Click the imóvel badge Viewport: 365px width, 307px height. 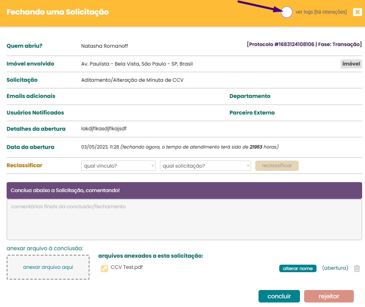(x=351, y=64)
